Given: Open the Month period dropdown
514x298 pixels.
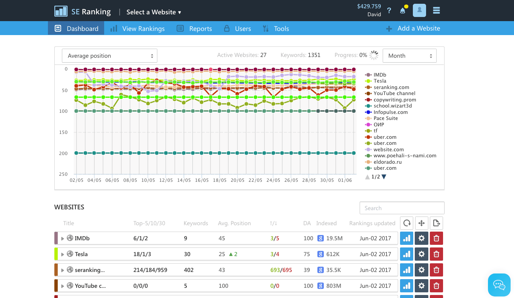Looking at the screenshot, I should (x=409, y=55).
